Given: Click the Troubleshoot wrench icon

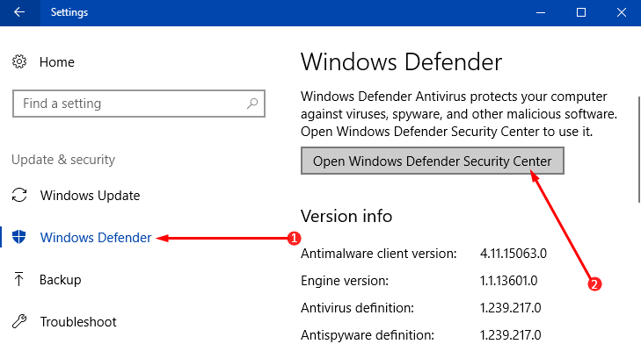Looking at the screenshot, I should (19, 321).
